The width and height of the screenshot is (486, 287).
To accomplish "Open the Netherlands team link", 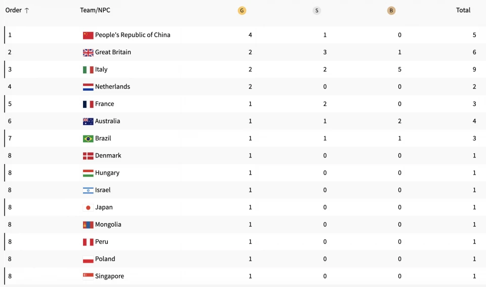I will [x=112, y=87].
